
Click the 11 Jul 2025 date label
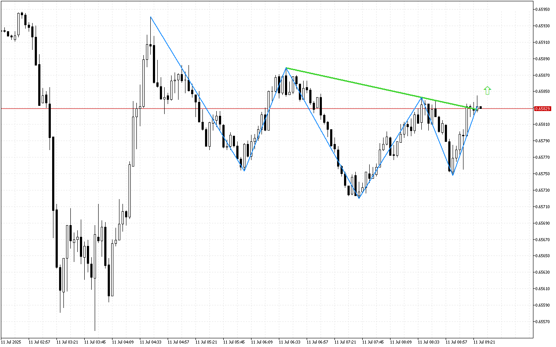tap(11, 342)
